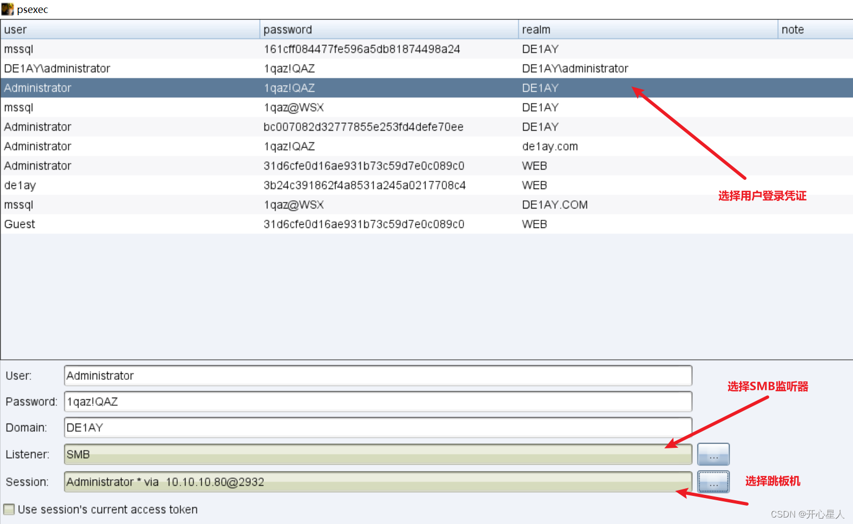Select the Guest user row
This screenshot has height=524, width=853.
click(x=426, y=224)
